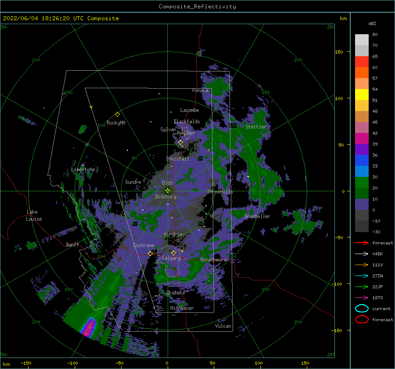Click the Airdrie city label
This screenshot has height=369, width=395.
(x=173, y=234)
